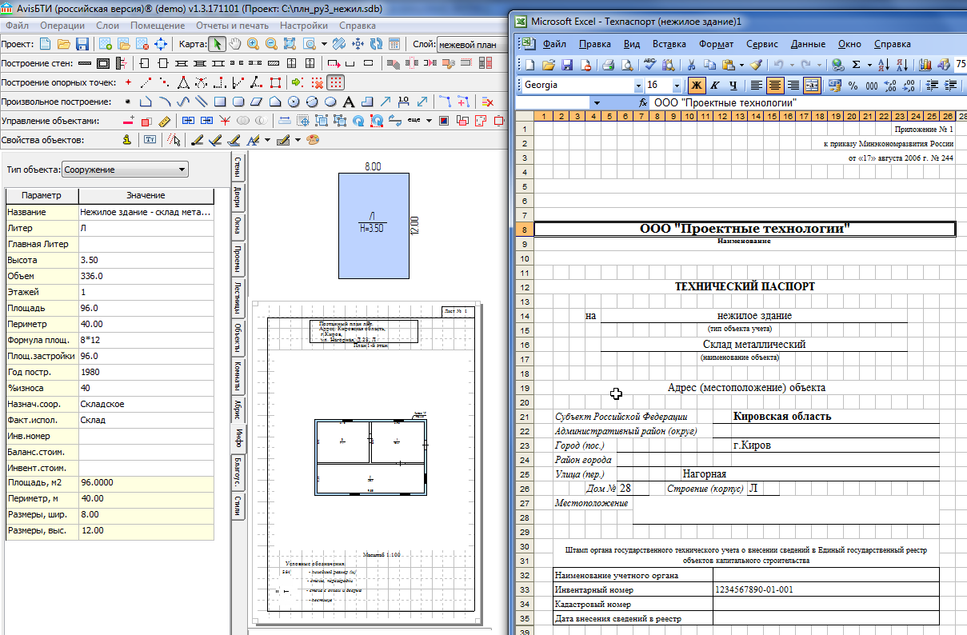Click Excel currency format icon
This screenshot has height=635, width=967.
coord(834,85)
